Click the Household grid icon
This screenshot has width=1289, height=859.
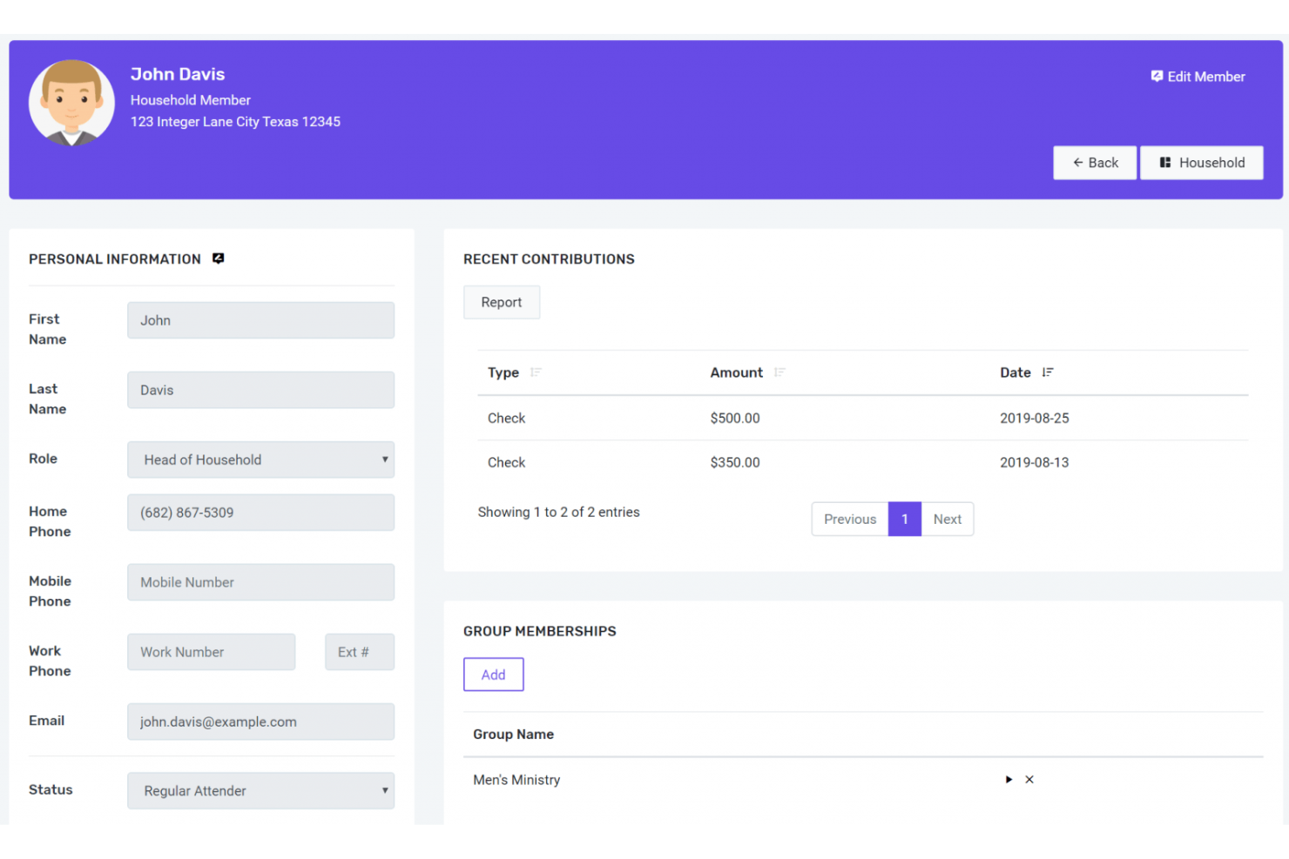(x=1165, y=162)
